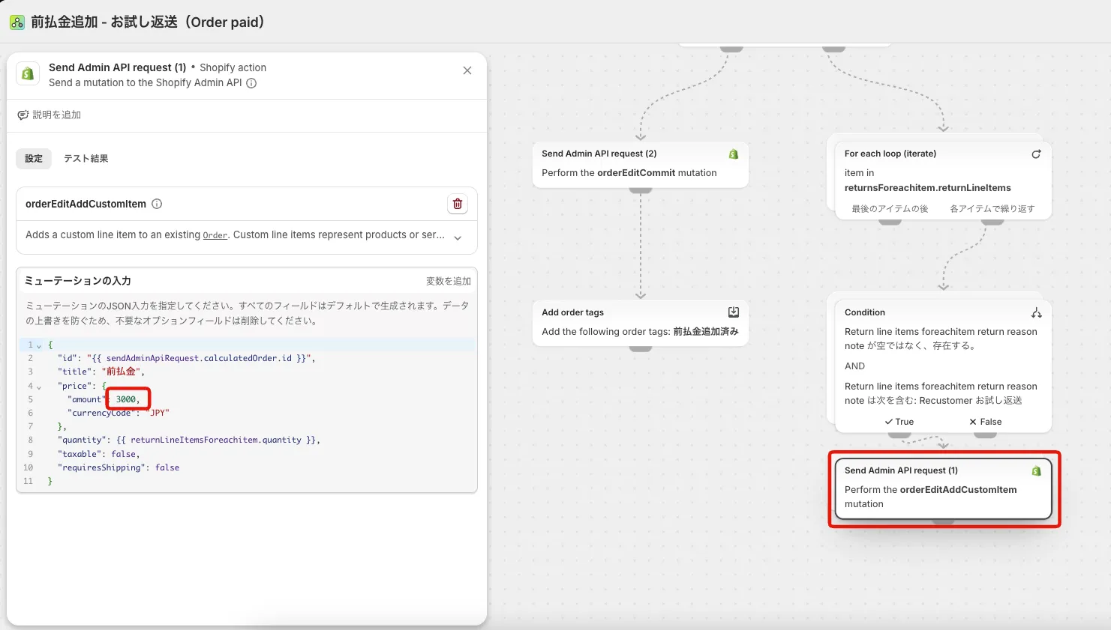Select the For each loop (iterate) node
Screen dimensions: 1111x630
[x=944, y=180]
